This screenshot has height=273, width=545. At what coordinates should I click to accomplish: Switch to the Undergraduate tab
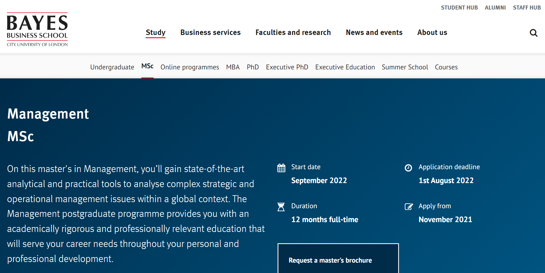[x=112, y=67]
